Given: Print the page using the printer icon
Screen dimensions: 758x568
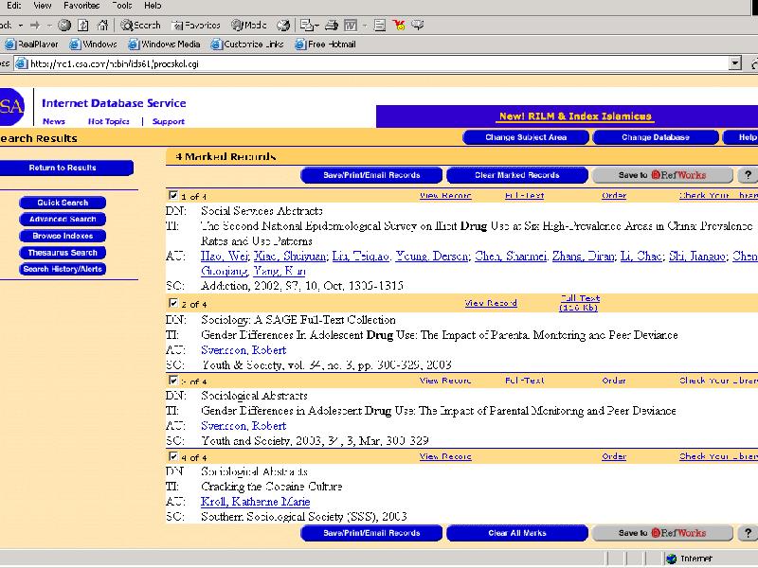Looking at the screenshot, I should [332, 26].
